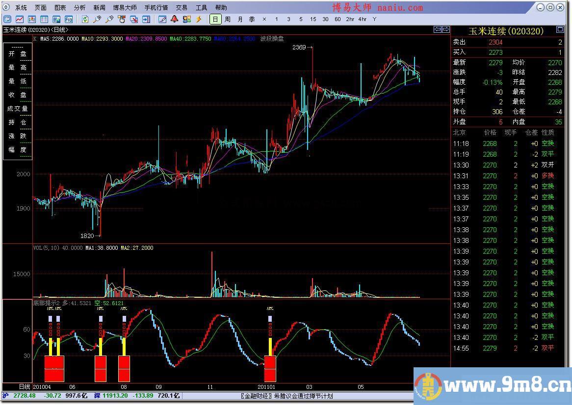Switch chart to weekly 周 period
Viewport: 572px width, 405px height.
pos(228,20)
